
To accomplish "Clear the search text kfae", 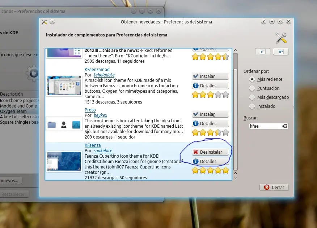I will tap(285, 126).
